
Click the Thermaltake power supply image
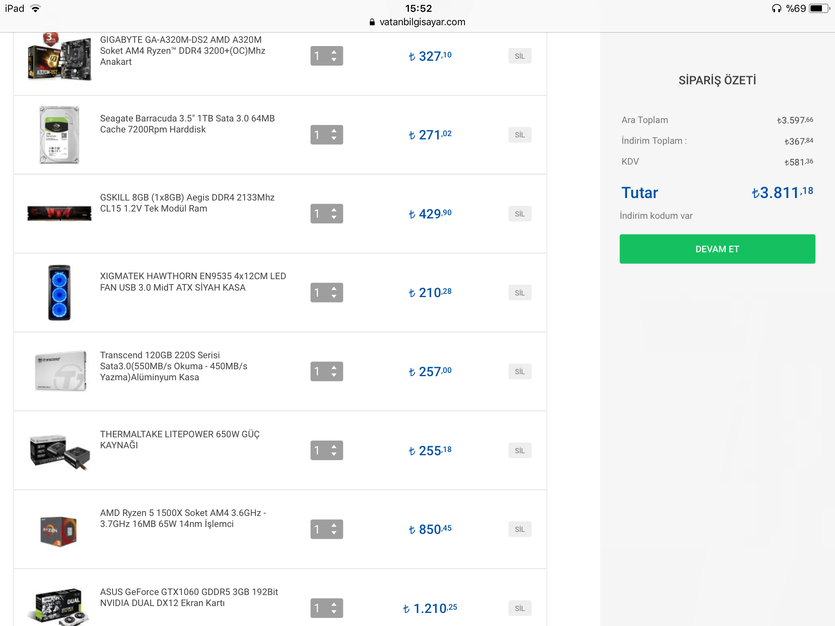[x=60, y=452]
